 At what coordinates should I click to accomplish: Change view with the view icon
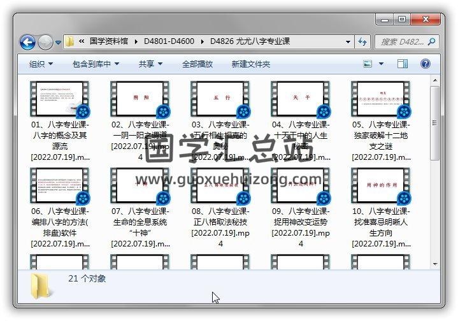[x=367, y=64]
